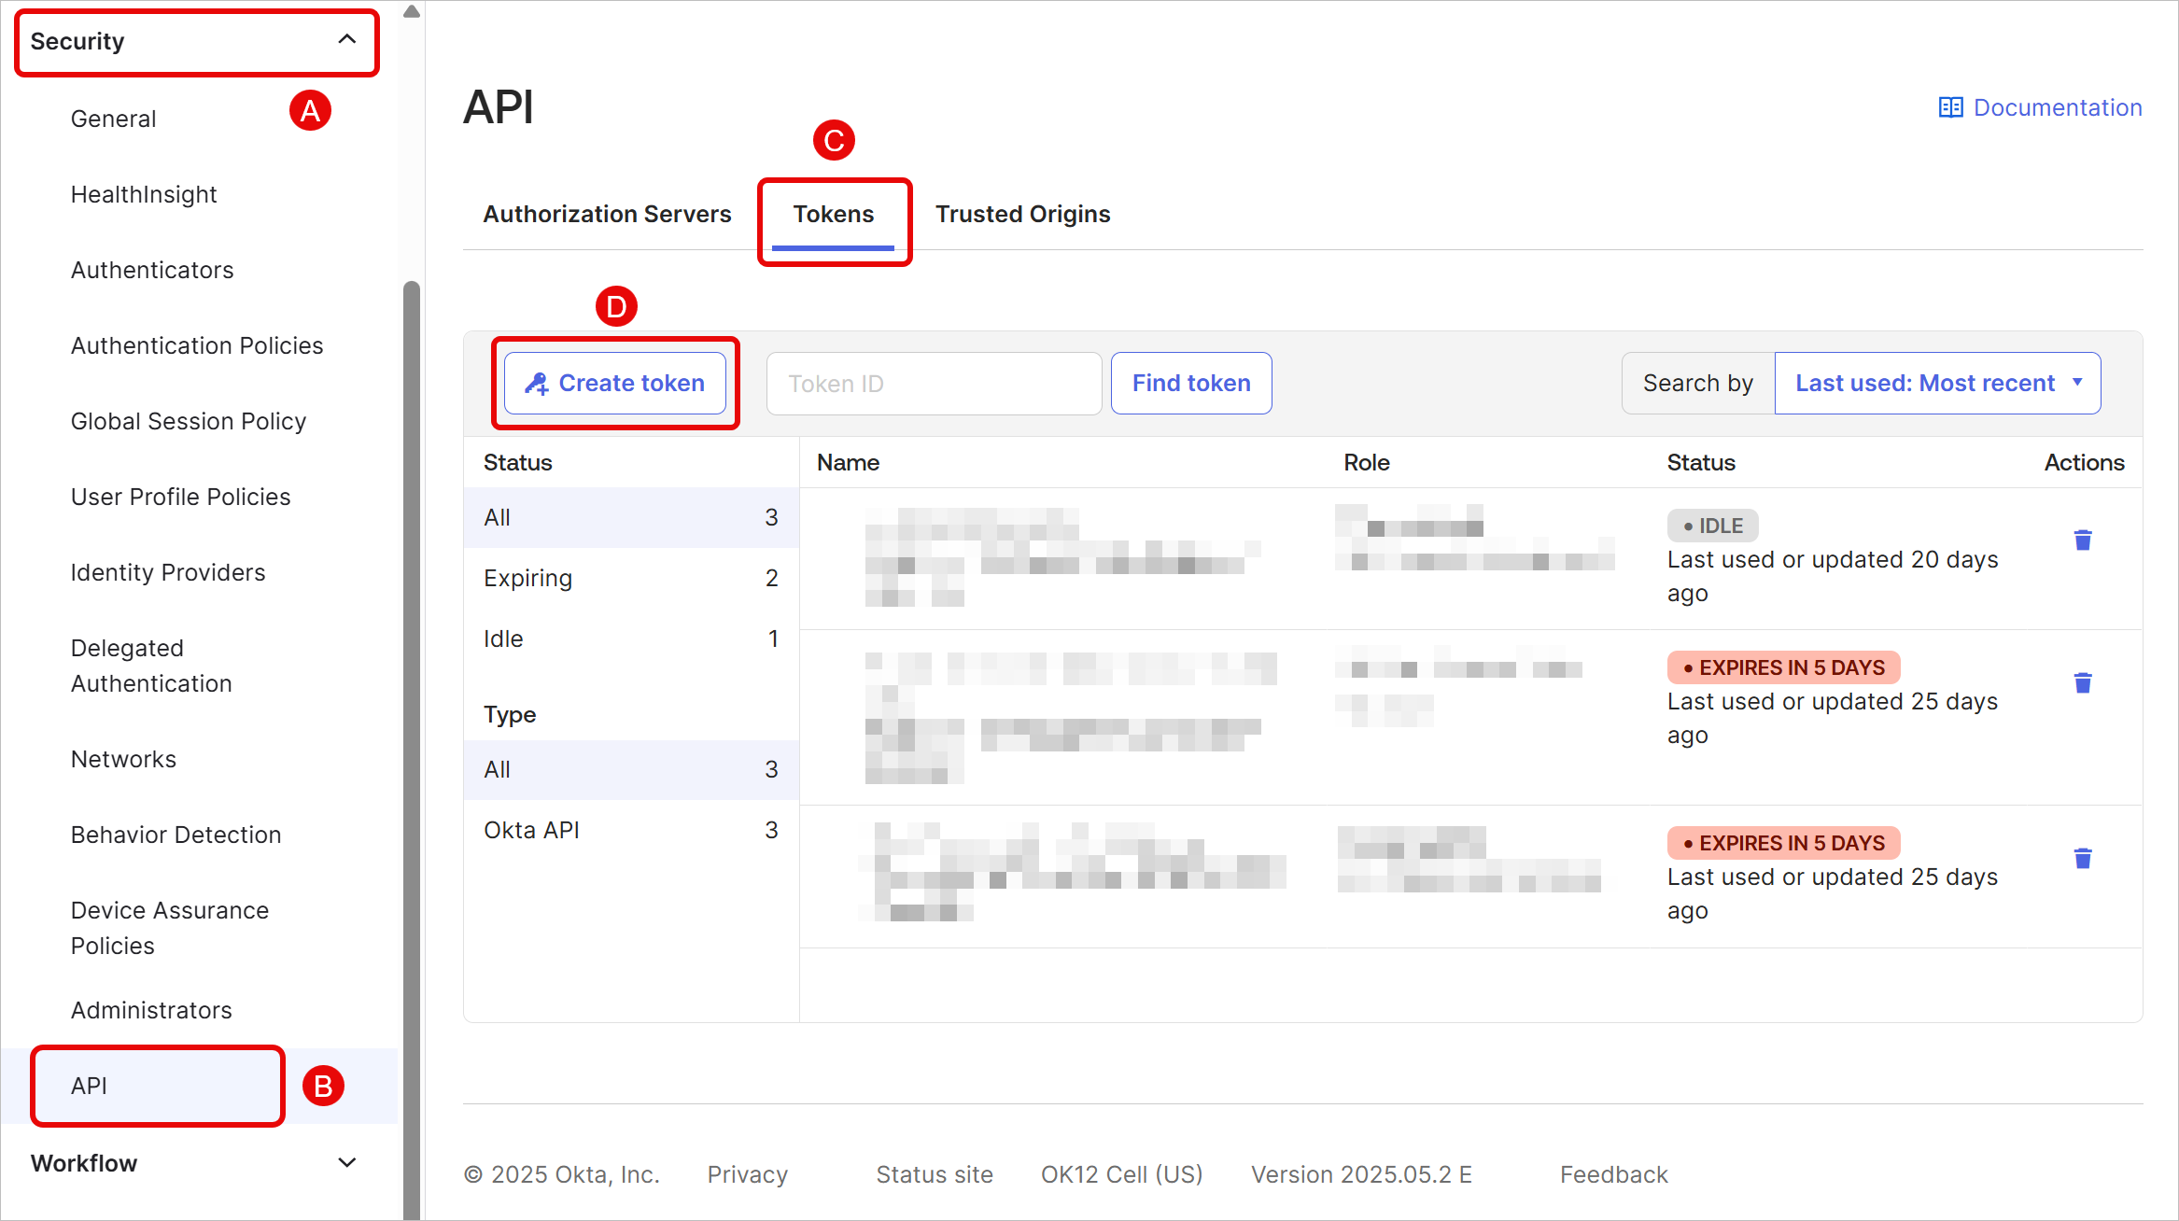
Task: Select the Tokens tab
Action: click(834, 214)
